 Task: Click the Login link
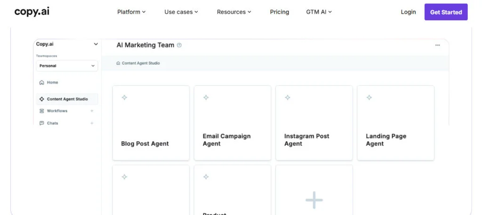click(408, 12)
